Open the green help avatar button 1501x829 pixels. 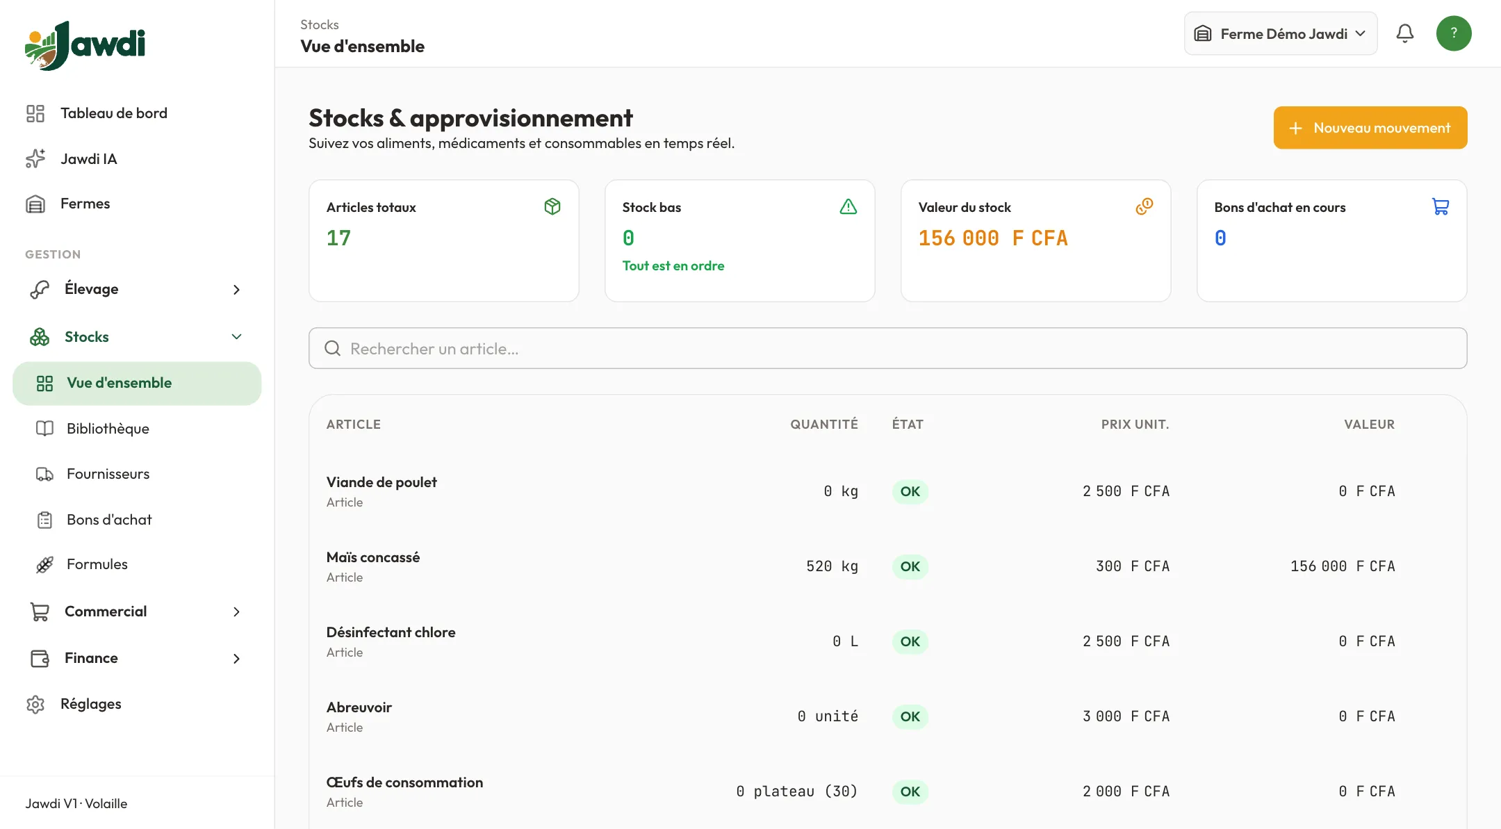pyautogui.click(x=1454, y=33)
